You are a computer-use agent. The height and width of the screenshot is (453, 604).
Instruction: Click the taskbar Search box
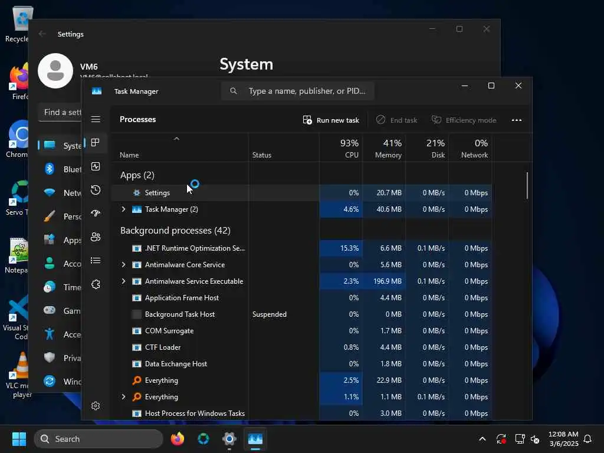pos(99,439)
